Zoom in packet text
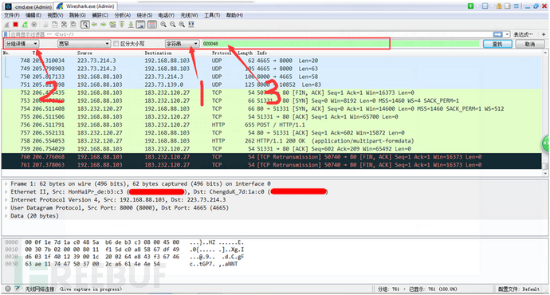550x295 pixels. 163,25
